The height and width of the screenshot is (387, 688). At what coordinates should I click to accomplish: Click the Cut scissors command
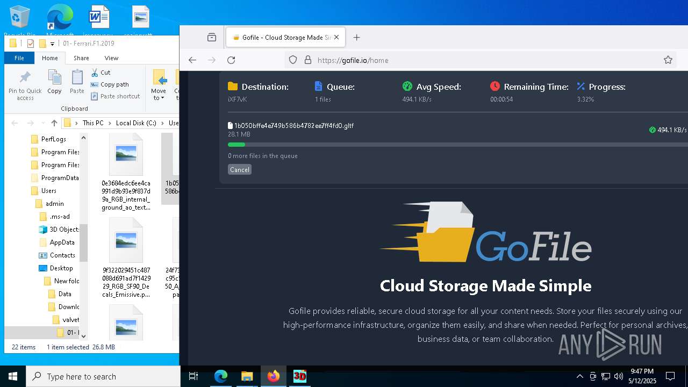[x=101, y=73]
